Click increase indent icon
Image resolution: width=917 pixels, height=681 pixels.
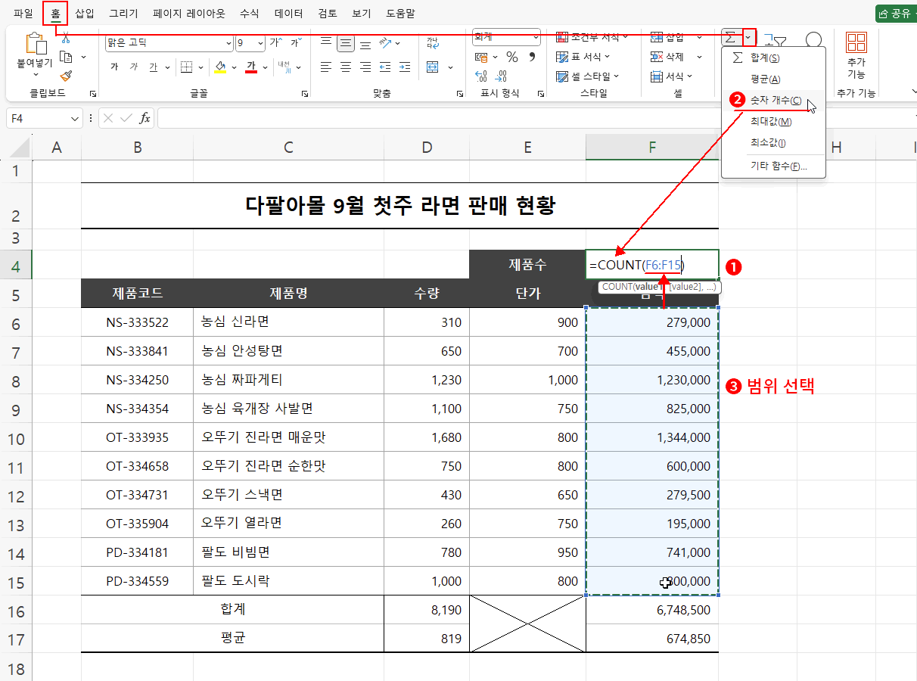pyautogui.click(x=405, y=67)
